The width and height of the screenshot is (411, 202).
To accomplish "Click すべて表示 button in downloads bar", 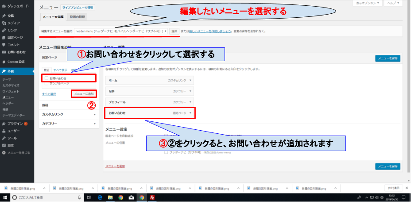I will pos(393,188).
